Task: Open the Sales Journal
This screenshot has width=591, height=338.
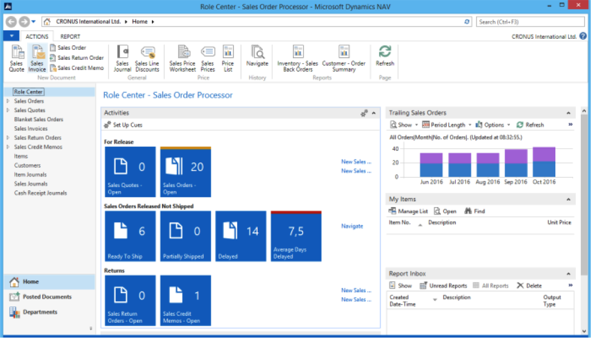Action: [122, 58]
